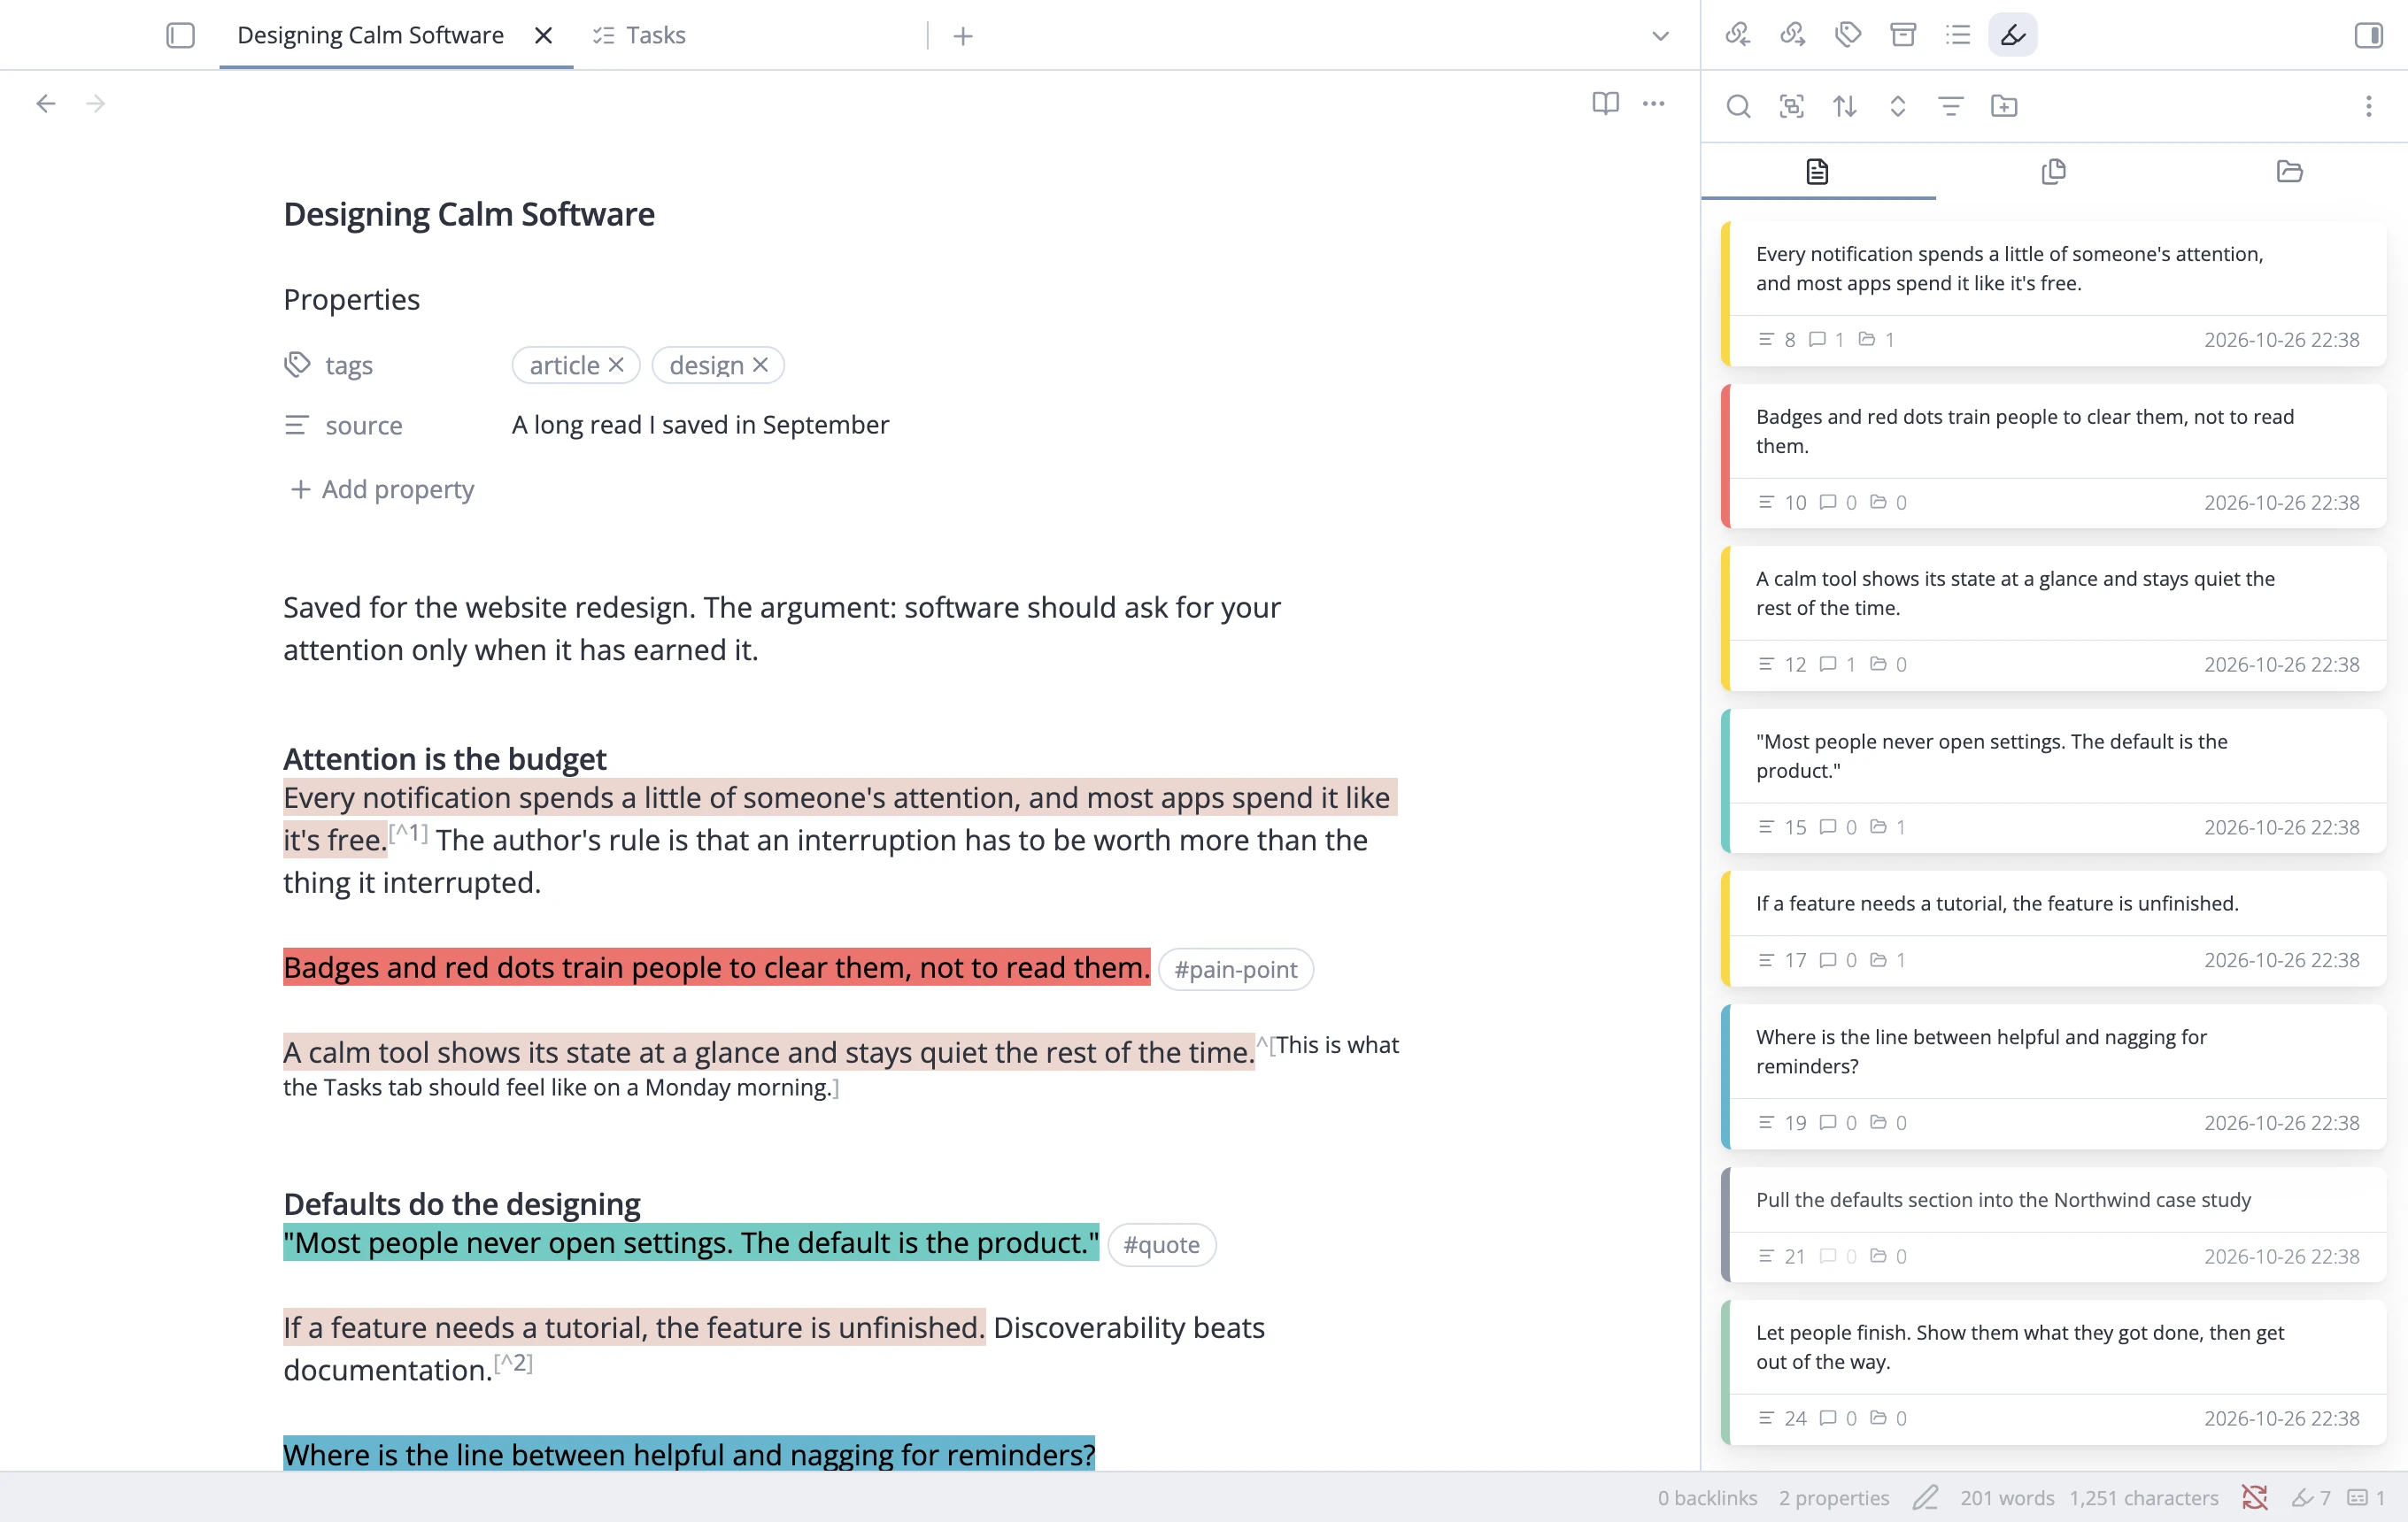Close the Designing Calm Software tab
The width and height of the screenshot is (2408, 1522).
click(543, 35)
